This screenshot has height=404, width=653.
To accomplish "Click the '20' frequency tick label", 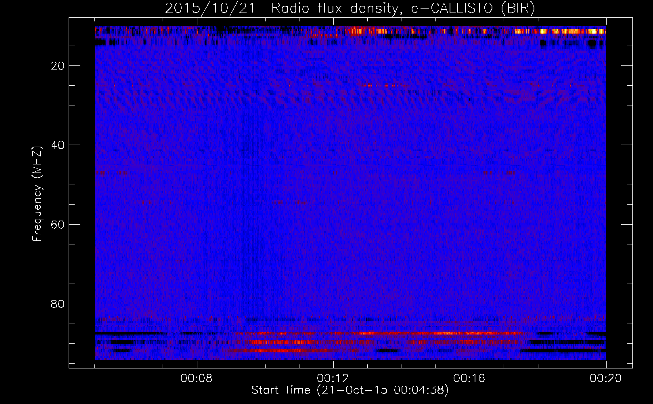I will tap(58, 66).
